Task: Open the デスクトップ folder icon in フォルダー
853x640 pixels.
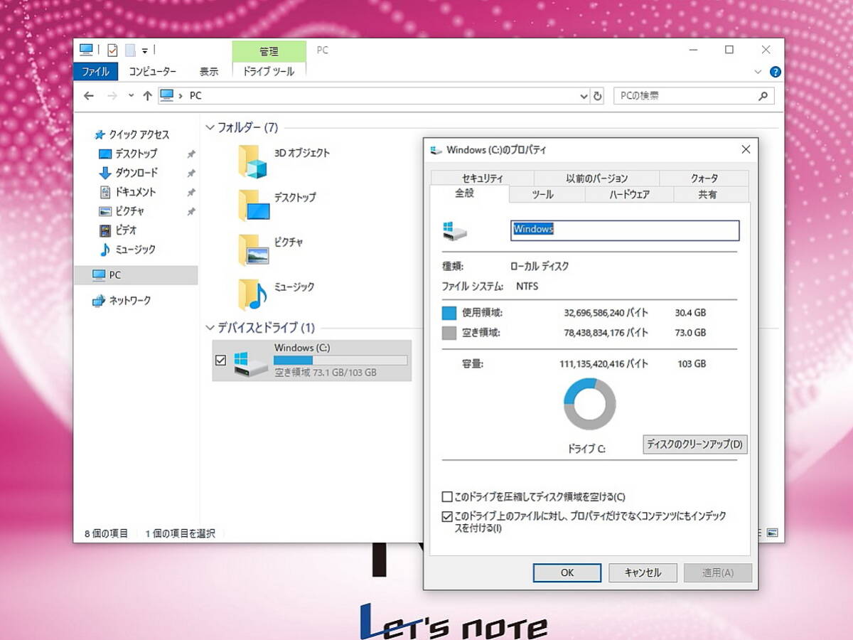Action: click(x=254, y=206)
